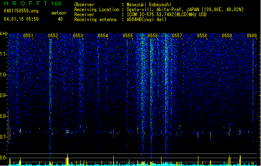Viewport: 261px width, 166px height.
Task: Click the 0559 time marker
Action: coord(227,36)
